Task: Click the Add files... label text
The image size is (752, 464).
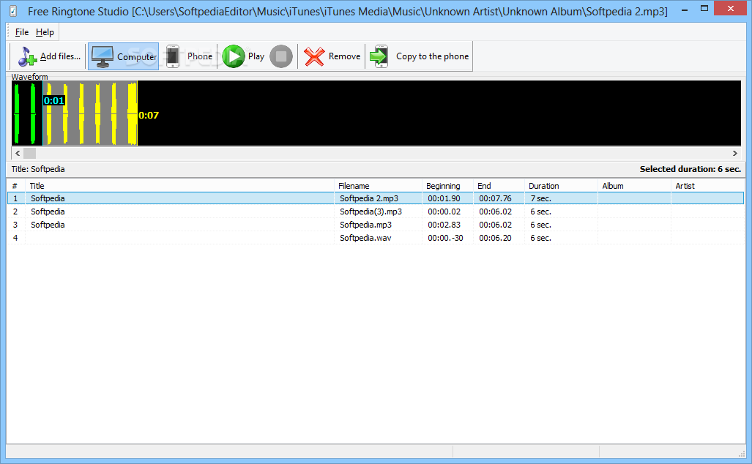Action: pos(61,56)
